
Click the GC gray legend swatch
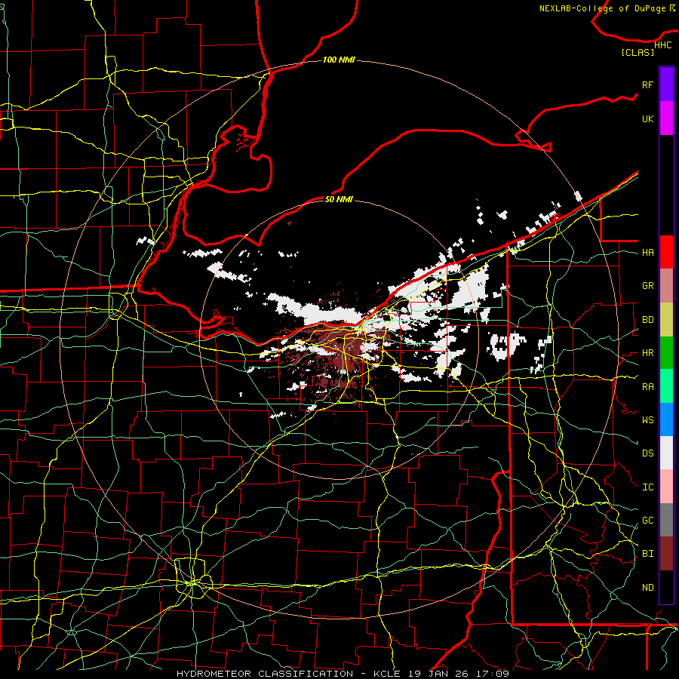pos(666,520)
